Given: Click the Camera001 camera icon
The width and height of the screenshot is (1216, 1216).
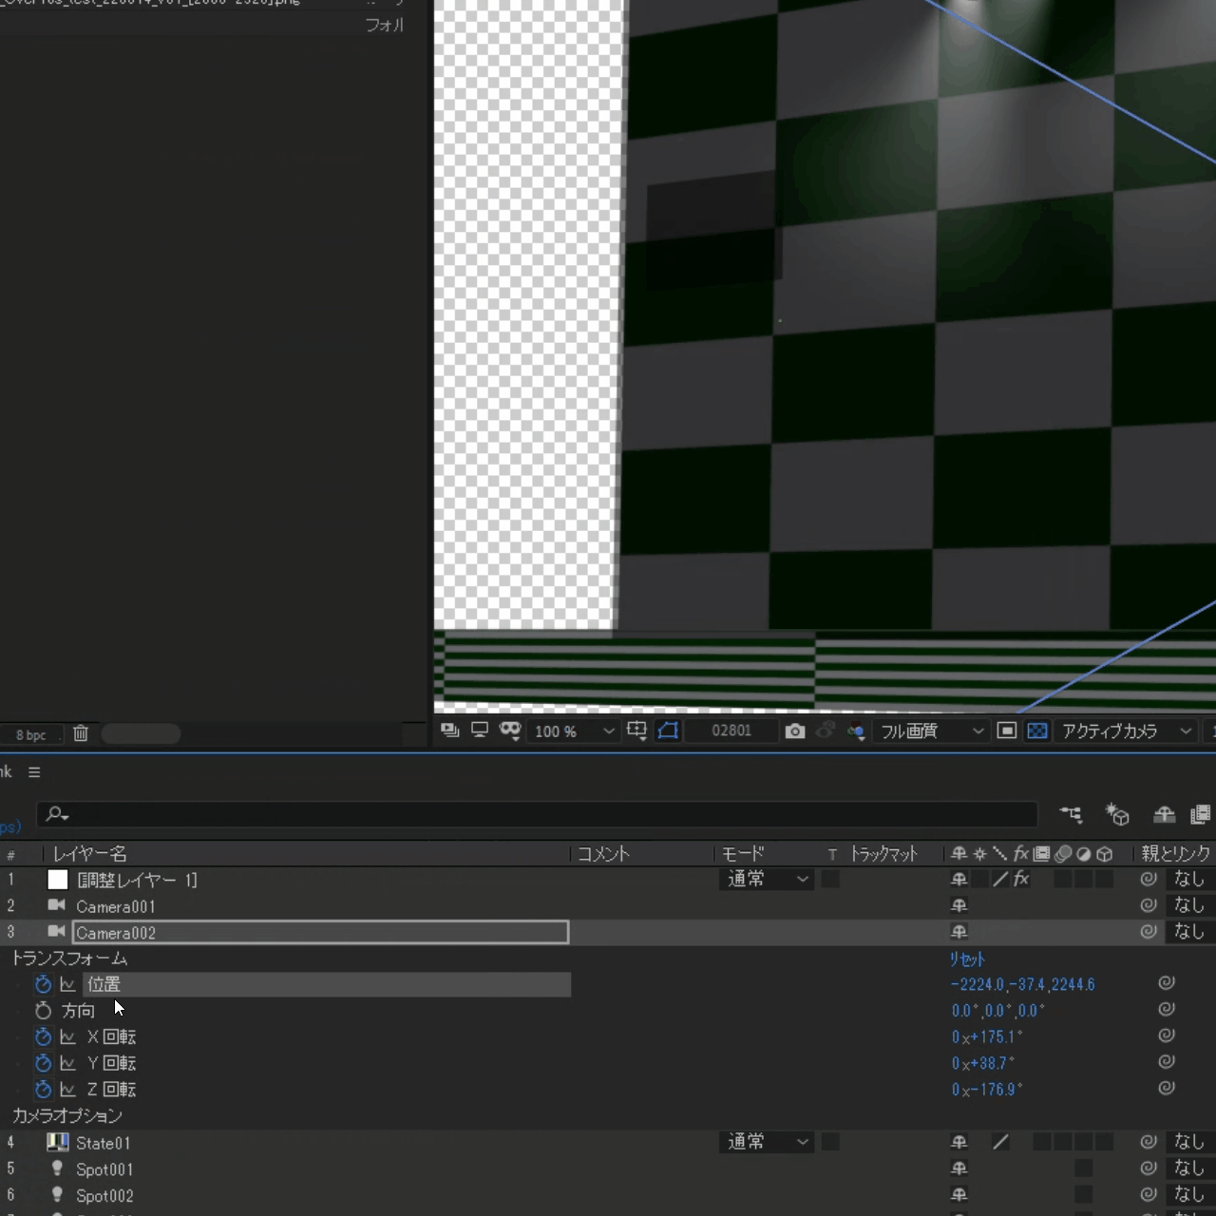Looking at the screenshot, I should click(x=57, y=905).
